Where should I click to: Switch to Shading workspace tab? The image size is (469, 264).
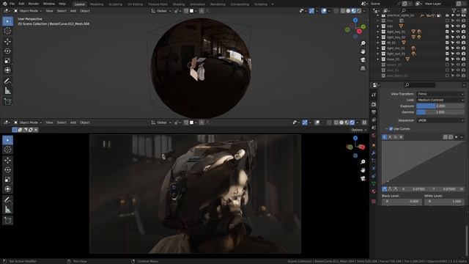click(x=179, y=4)
